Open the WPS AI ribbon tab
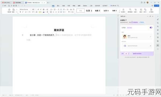The height and width of the screenshot is (97, 161). 113,6
